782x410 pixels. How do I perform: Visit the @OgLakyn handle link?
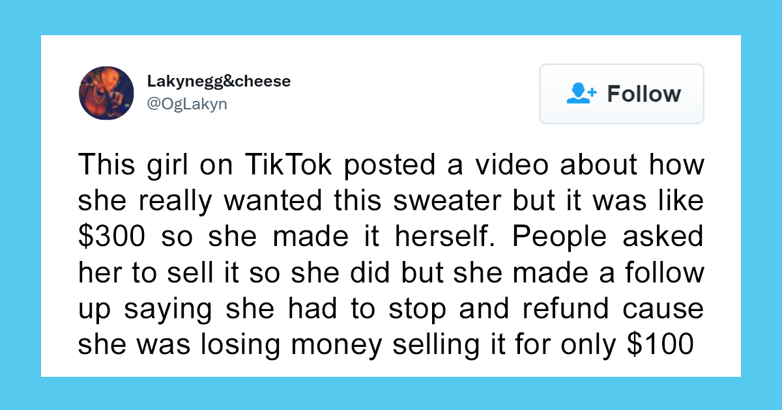point(187,103)
